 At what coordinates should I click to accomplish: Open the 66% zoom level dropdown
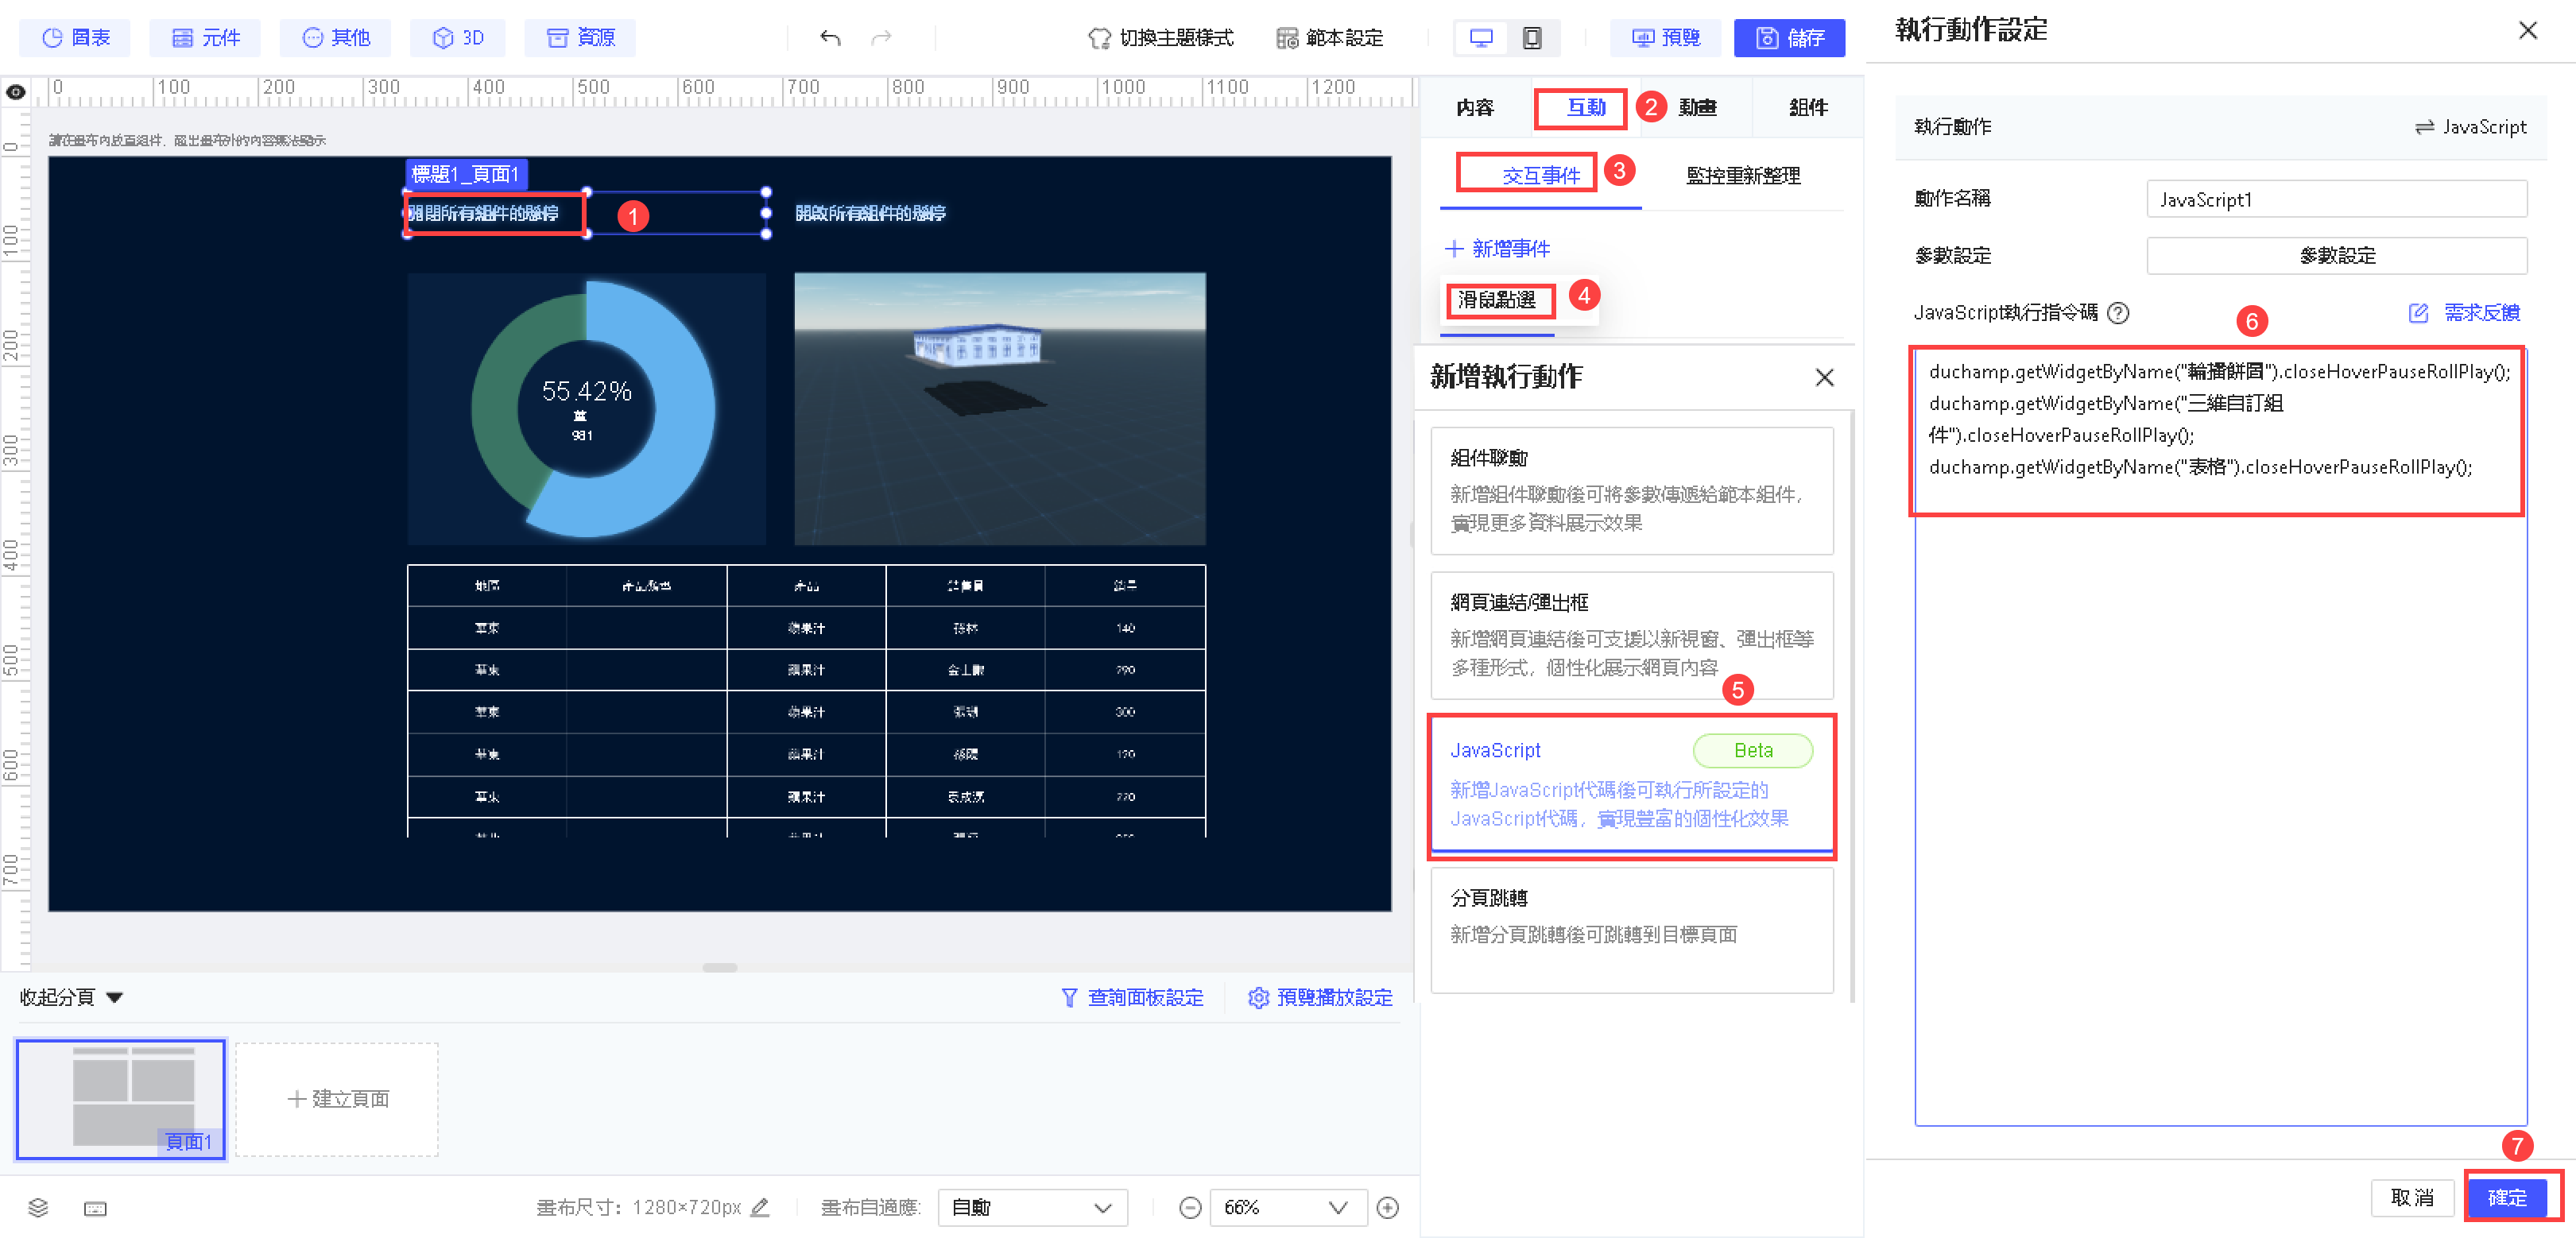1286,1207
